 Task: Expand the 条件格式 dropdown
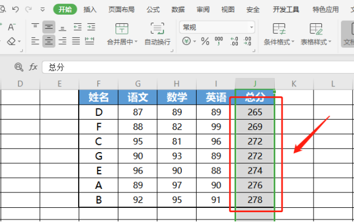(x=279, y=34)
